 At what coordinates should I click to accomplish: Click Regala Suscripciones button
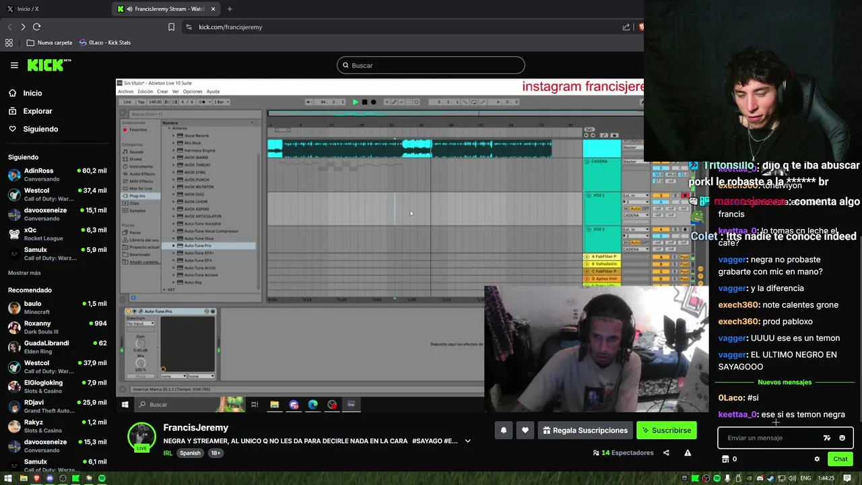pyautogui.click(x=585, y=430)
